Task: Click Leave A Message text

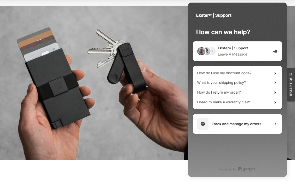Action: (x=233, y=54)
